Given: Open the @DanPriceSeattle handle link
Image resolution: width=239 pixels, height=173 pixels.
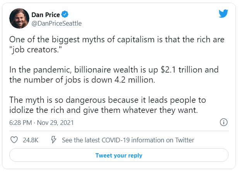Looking at the screenshot, I should (x=56, y=23).
